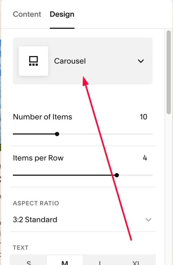This screenshot has width=173, height=265.
Task: Open the 3:2 Standard aspect ratio dropdown
Action: tap(83, 220)
